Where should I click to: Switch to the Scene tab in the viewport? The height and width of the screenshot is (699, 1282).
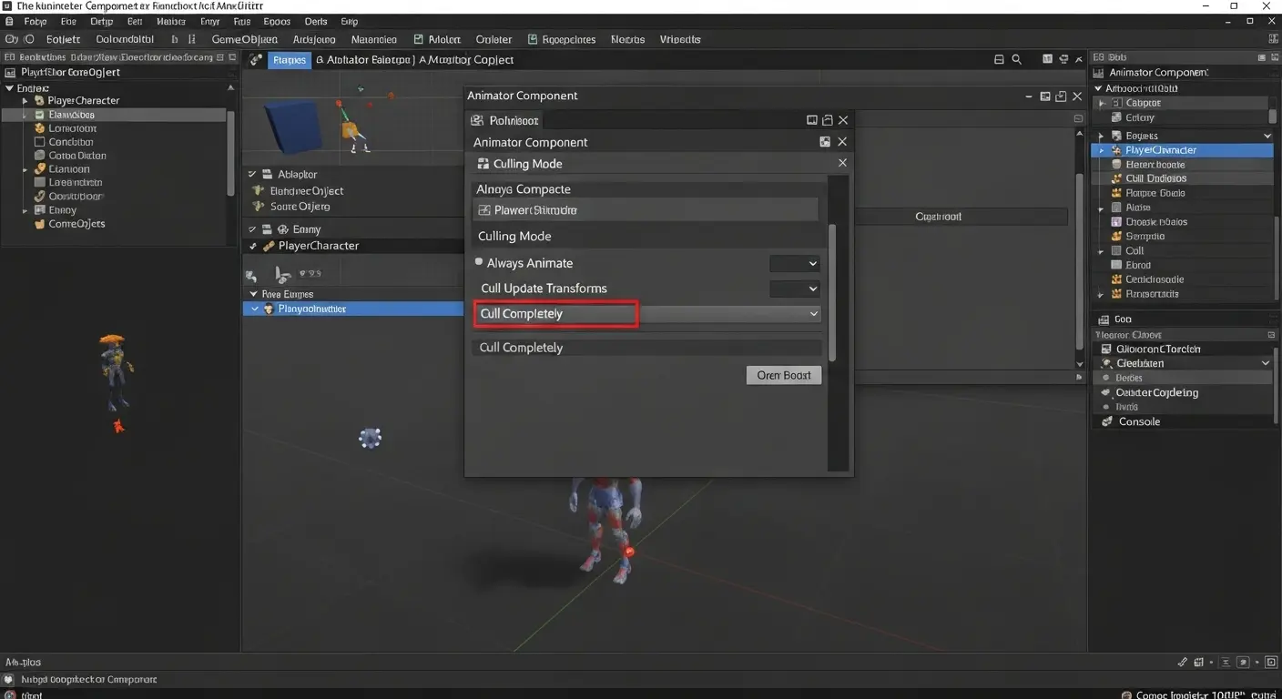(290, 59)
